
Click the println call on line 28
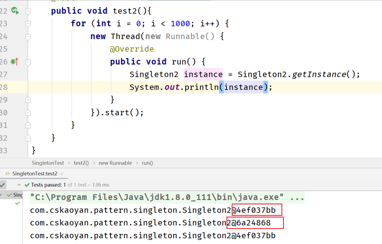[201, 87]
